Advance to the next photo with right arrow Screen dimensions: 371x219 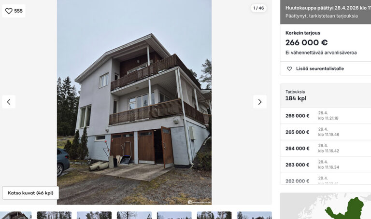coord(260,102)
